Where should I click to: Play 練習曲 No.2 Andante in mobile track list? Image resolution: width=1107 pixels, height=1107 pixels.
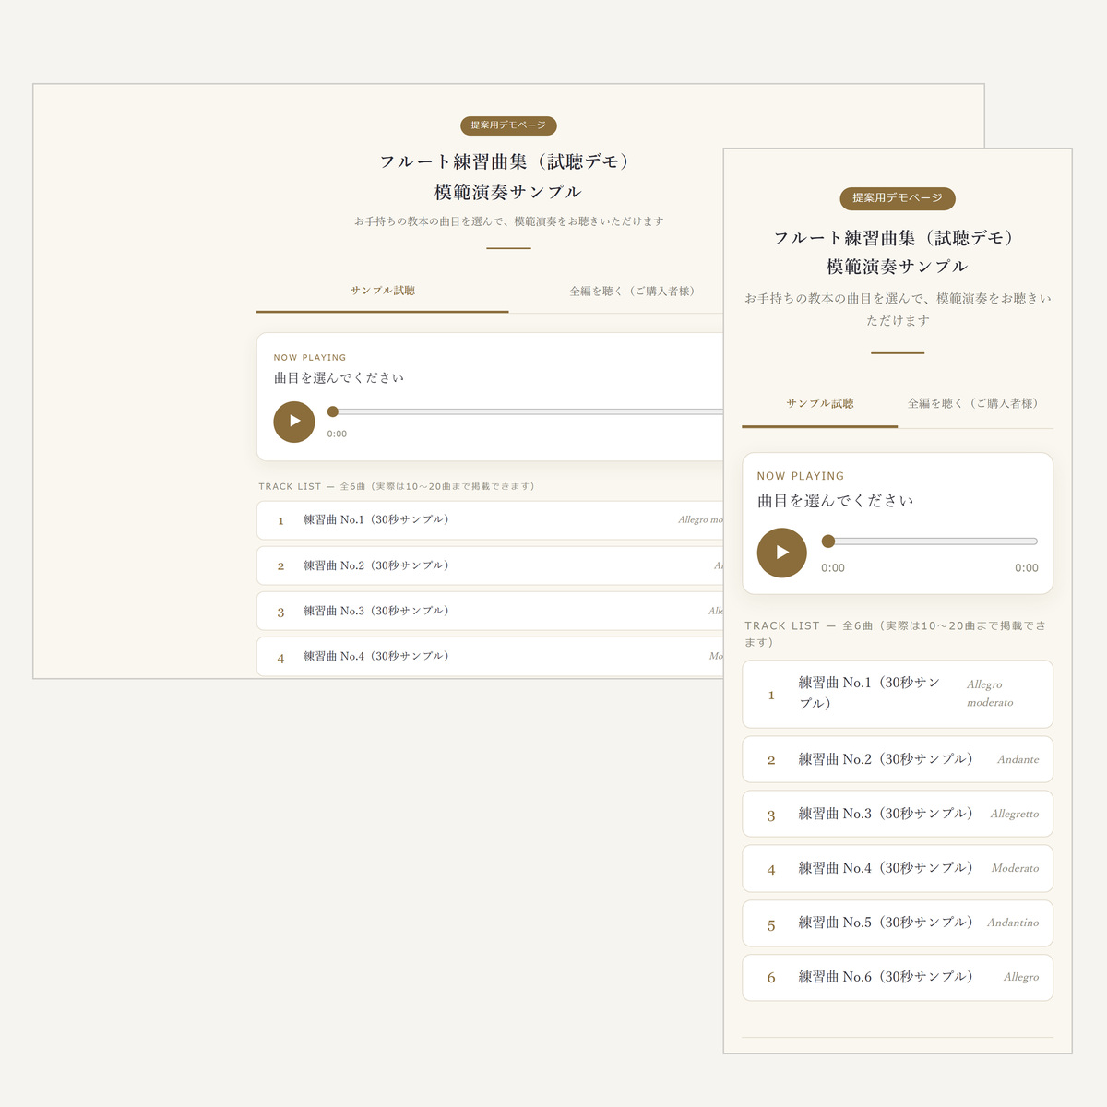898,759
